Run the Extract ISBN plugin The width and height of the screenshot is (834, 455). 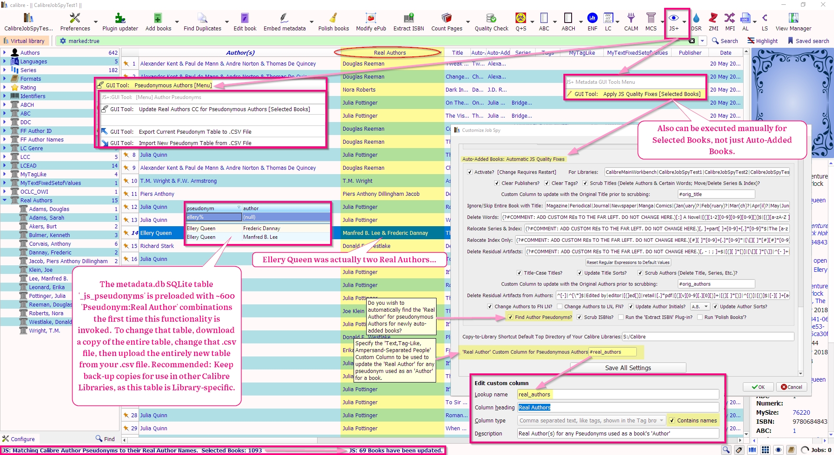pyautogui.click(x=409, y=22)
